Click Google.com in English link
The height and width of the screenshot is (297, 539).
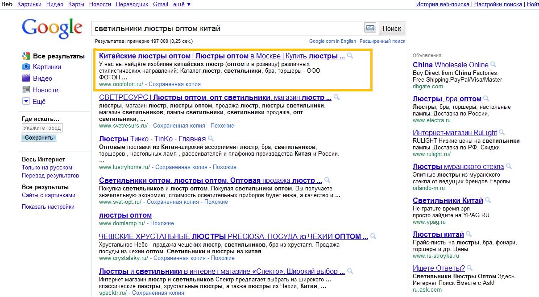332,41
